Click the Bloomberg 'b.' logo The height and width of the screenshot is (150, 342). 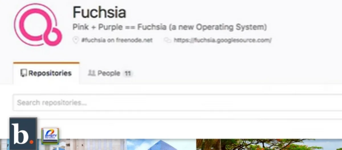coord(23,134)
